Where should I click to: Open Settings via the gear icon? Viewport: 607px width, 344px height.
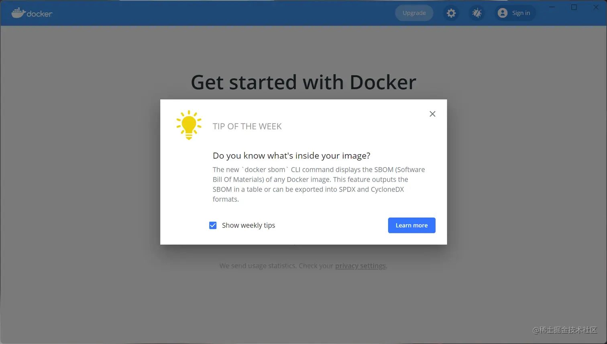[451, 13]
